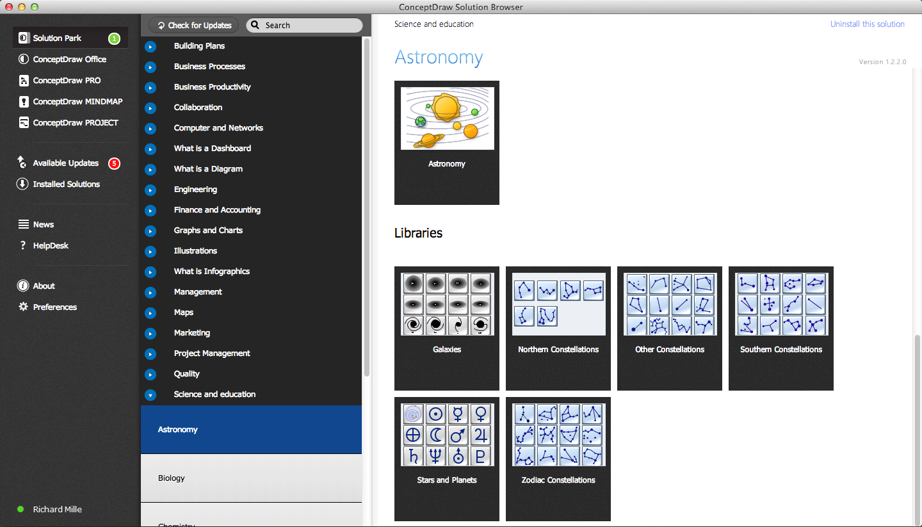Click the Check for Updates button
The height and width of the screenshot is (527, 922).
click(194, 25)
